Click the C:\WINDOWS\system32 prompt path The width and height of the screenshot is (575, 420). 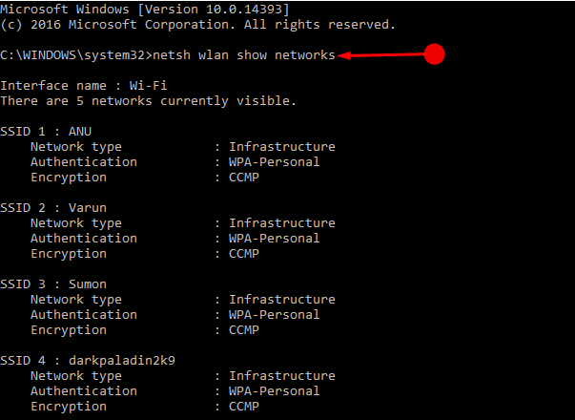point(72,55)
